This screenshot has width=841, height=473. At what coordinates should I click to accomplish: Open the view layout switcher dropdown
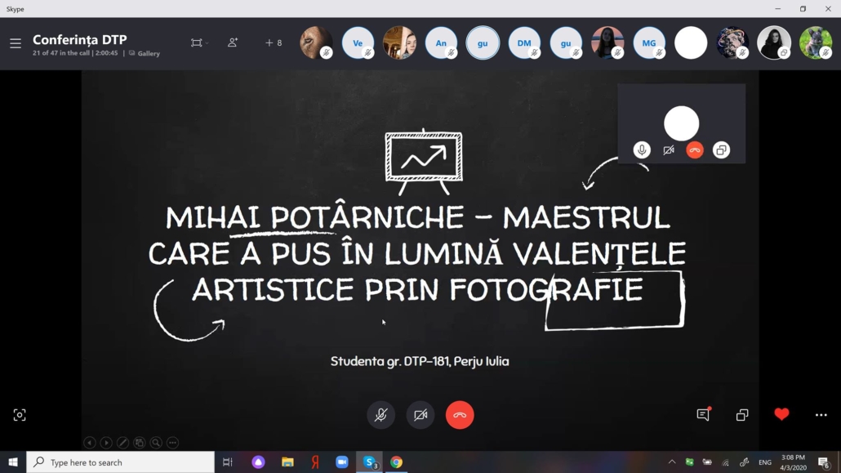(x=198, y=42)
